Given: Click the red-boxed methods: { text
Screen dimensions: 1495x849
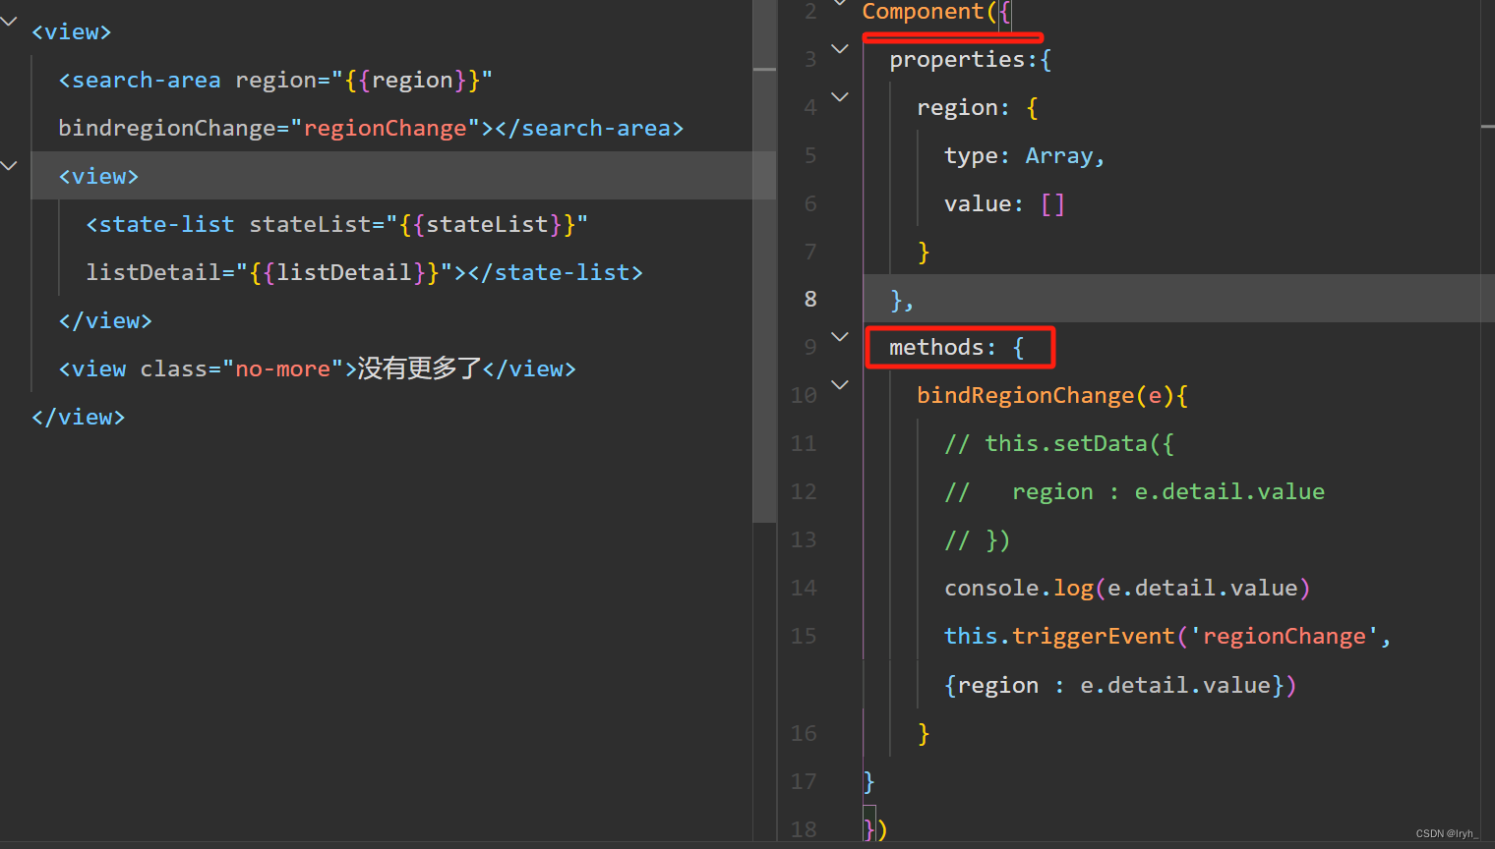Looking at the screenshot, I should click(959, 347).
